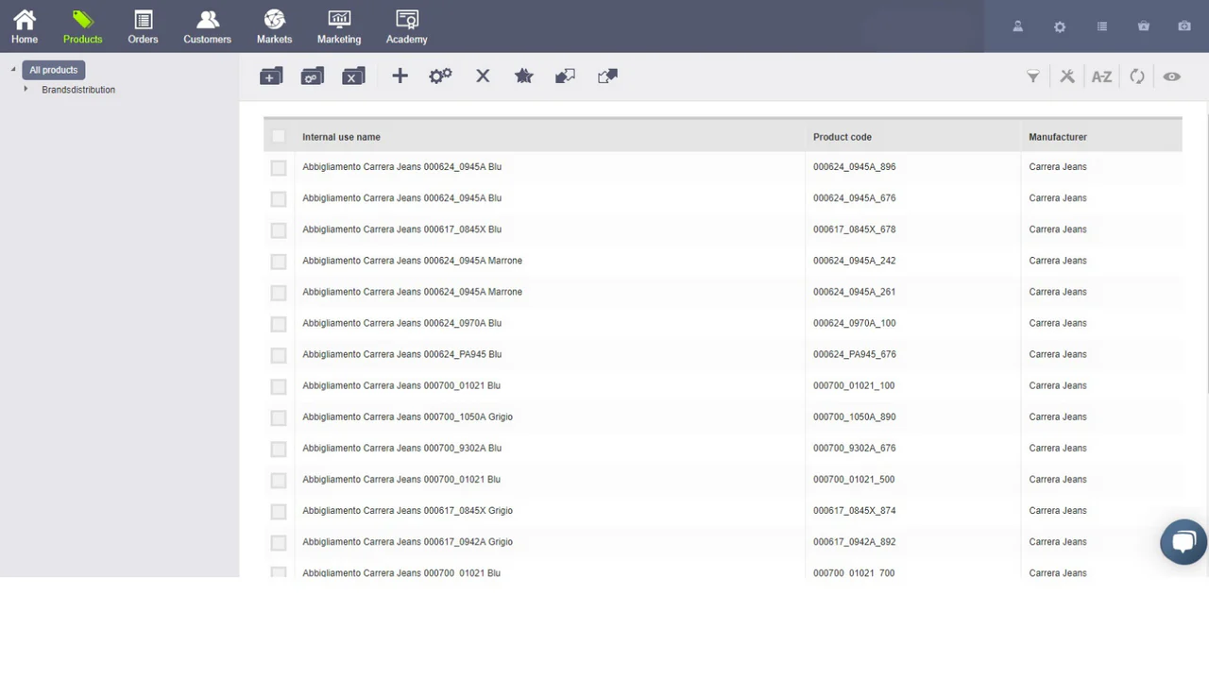Image resolution: width=1209 pixels, height=680 pixels.
Task: Open product Carrera Jeans 000700_9302A Blu
Action: coord(401,448)
